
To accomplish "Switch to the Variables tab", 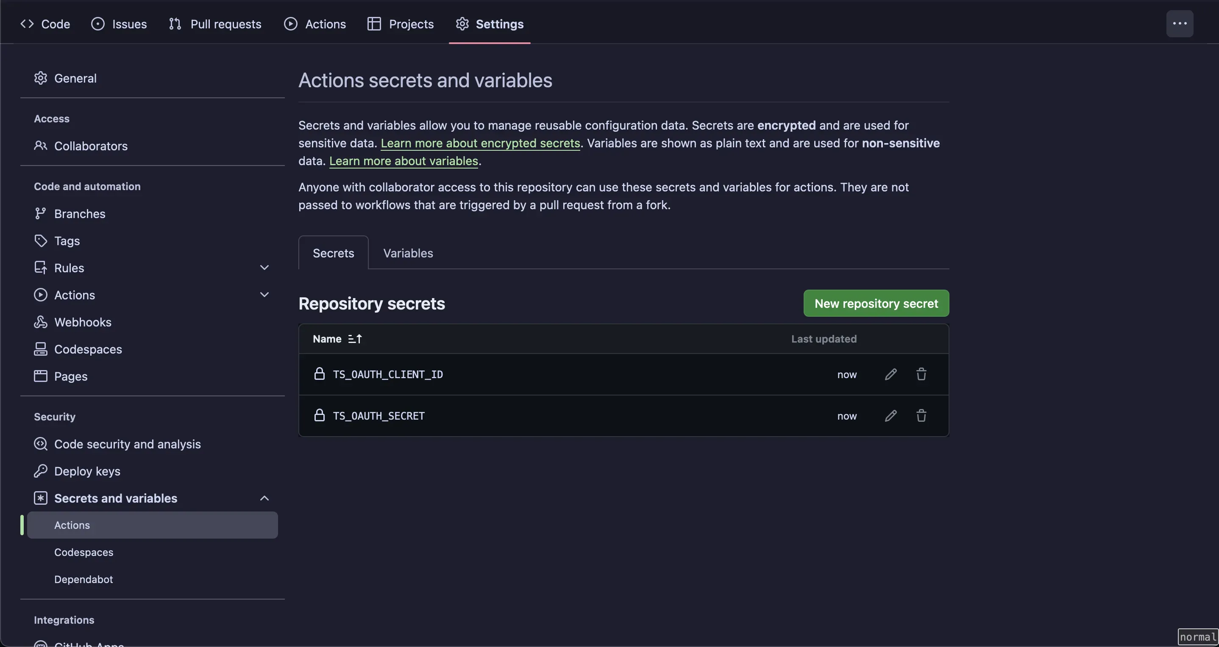I will click(408, 253).
